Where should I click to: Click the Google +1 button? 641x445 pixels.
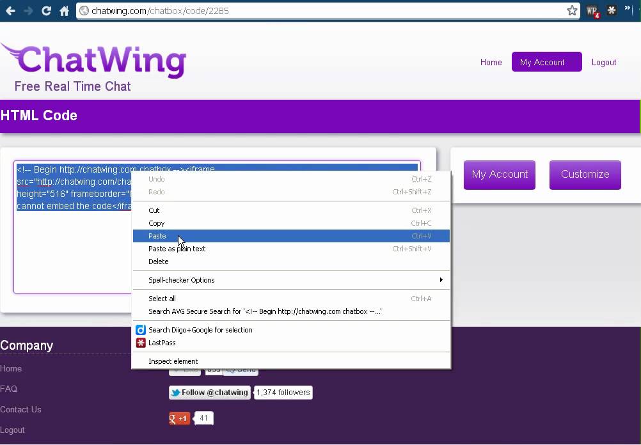point(180,418)
